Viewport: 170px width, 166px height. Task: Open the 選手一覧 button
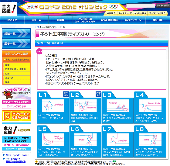pyautogui.click(x=16, y=43)
